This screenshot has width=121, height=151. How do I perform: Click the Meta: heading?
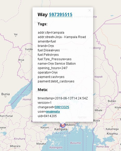(x=43, y=90)
